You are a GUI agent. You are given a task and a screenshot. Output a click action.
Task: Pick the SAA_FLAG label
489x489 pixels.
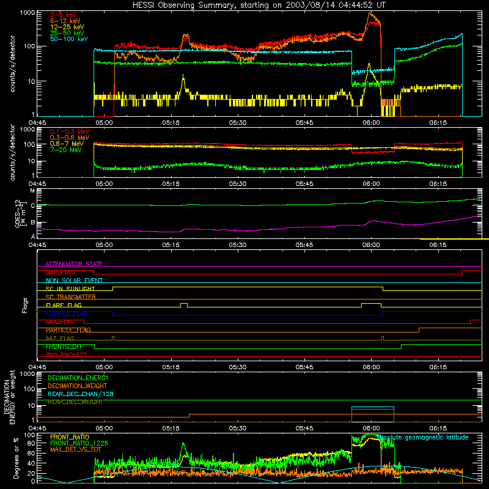coord(60,322)
